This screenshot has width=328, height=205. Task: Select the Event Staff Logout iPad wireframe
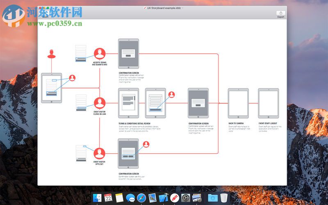(269, 103)
